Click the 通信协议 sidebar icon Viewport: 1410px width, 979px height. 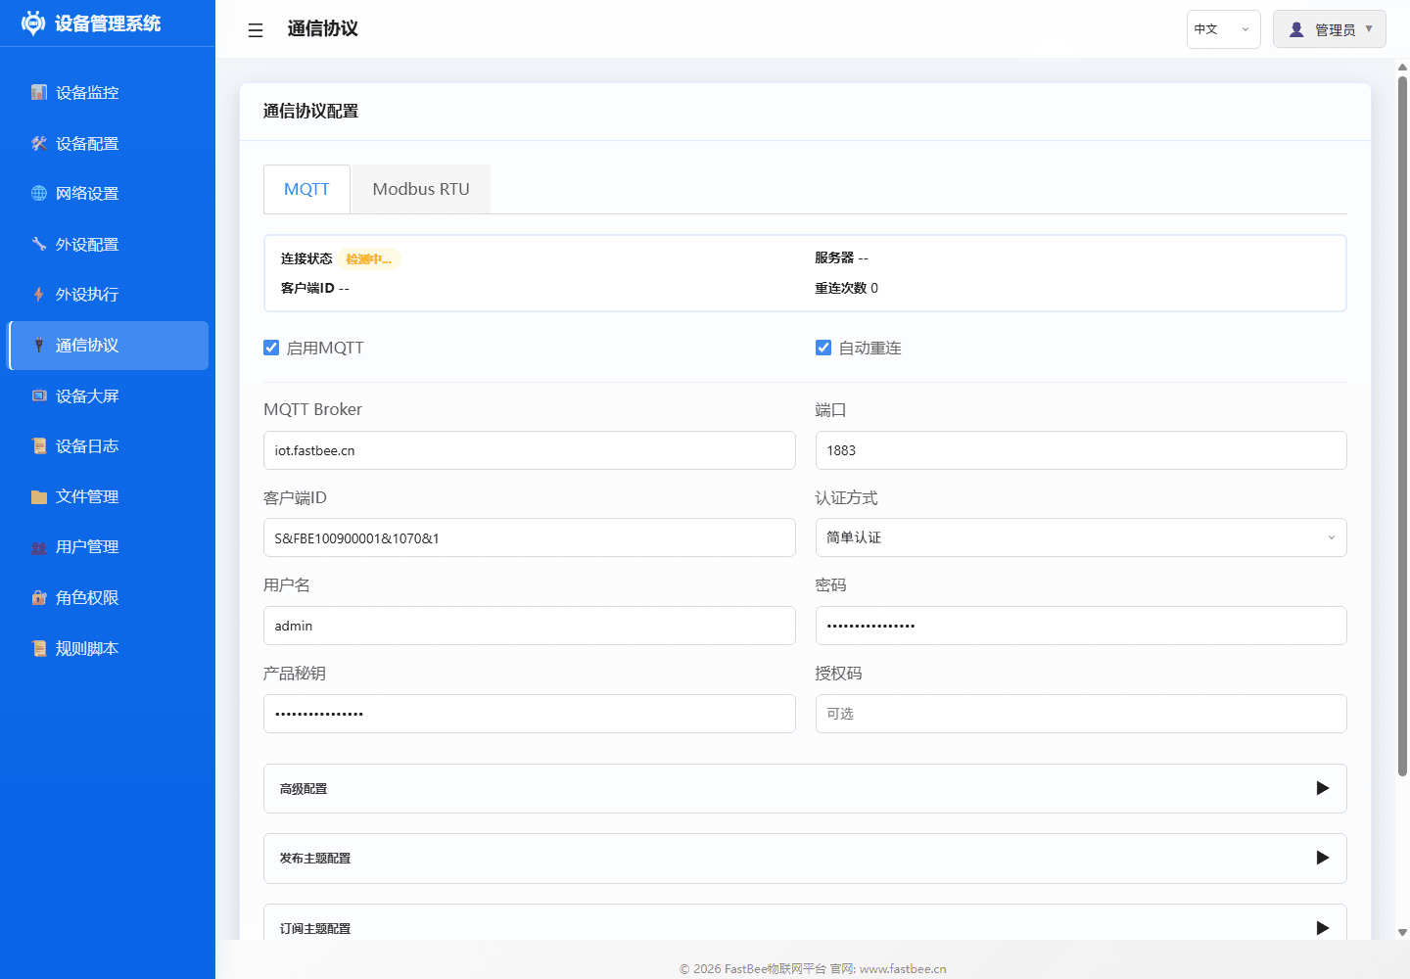click(x=39, y=345)
